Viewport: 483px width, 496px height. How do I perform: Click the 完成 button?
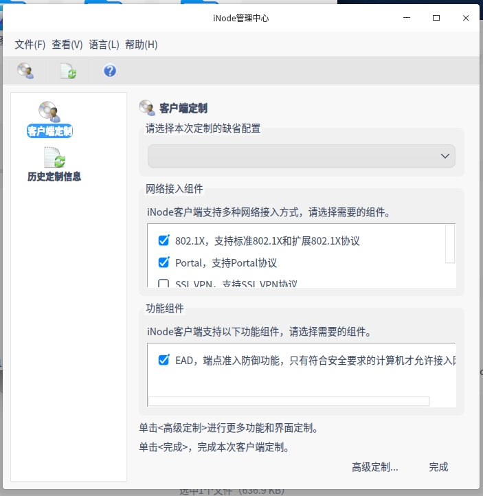(438, 467)
